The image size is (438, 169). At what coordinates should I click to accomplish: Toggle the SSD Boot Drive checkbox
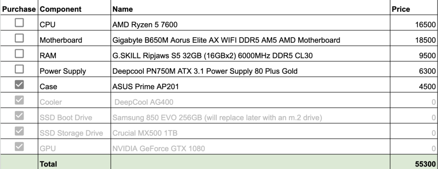(19, 115)
